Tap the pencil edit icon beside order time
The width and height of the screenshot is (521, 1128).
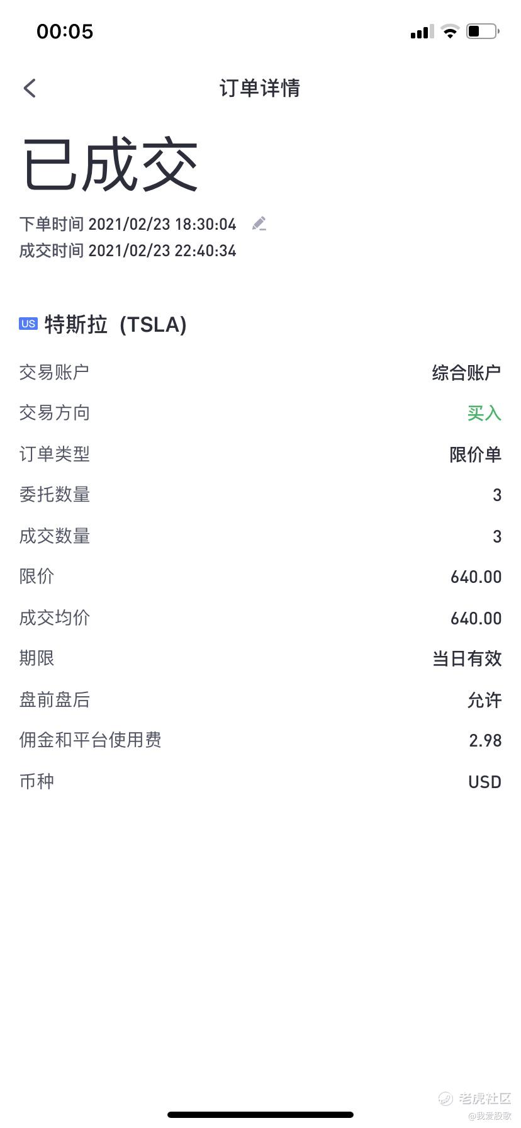click(259, 223)
